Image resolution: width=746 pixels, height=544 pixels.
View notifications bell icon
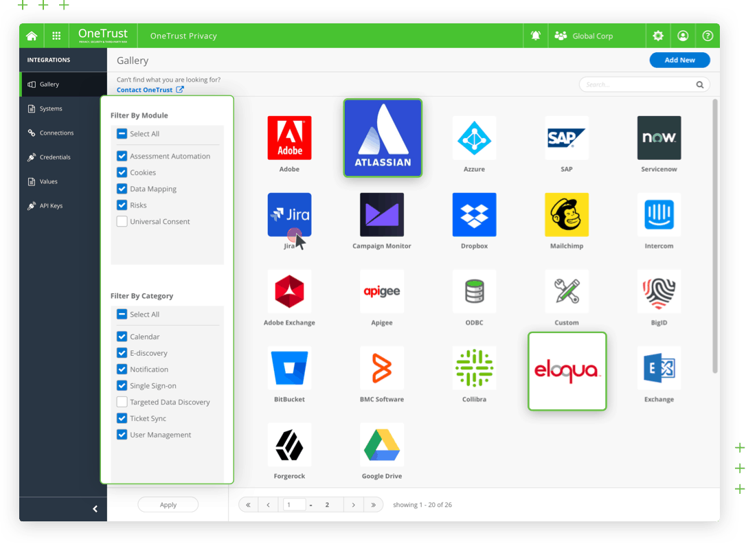pos(535,35)
